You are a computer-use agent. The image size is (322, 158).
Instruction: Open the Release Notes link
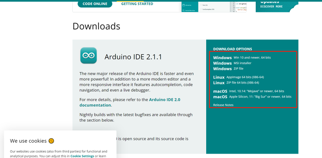pyautogui.click(x=223, y=105)
